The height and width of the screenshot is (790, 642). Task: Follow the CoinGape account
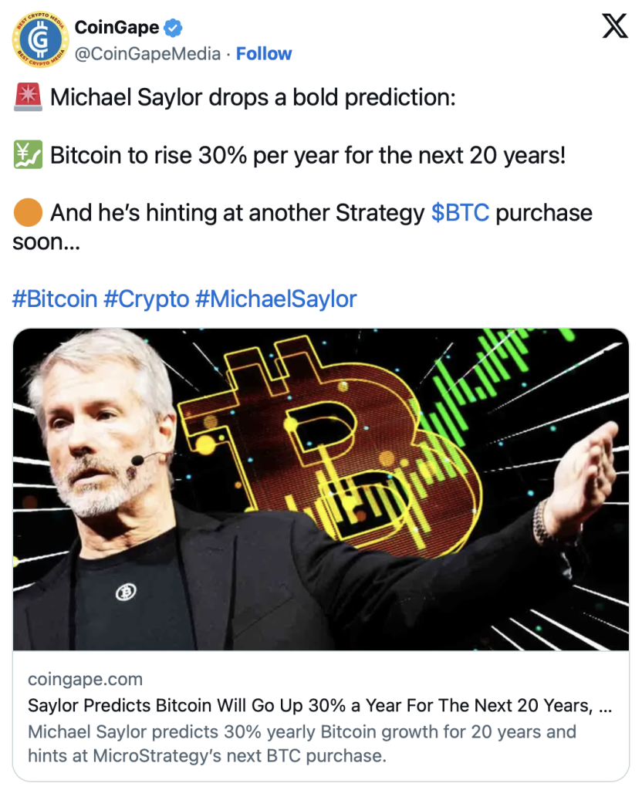[x=264, y=53]
